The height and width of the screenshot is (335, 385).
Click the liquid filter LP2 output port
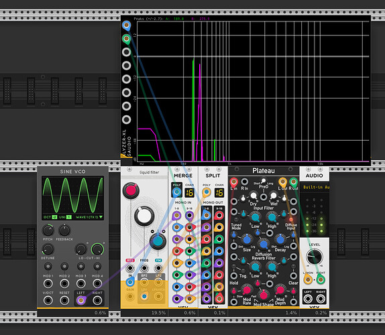pos(158,282)
